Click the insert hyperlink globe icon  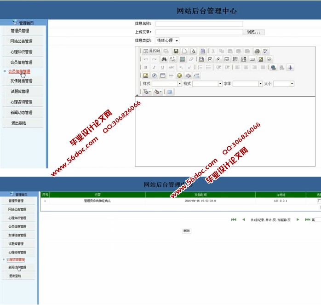[x=274, y=67]
